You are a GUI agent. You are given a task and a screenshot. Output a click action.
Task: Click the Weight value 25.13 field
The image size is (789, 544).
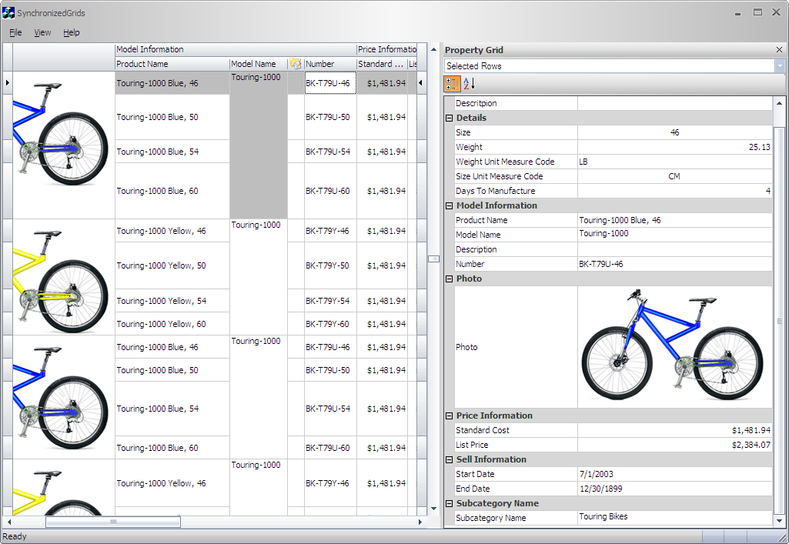(x=675, y=147)
